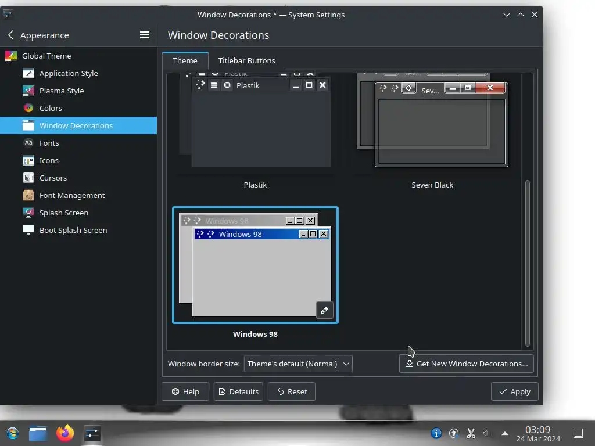Open the file manager from taskbar
This screenshot has height=446, width=595.
point(38,433)
